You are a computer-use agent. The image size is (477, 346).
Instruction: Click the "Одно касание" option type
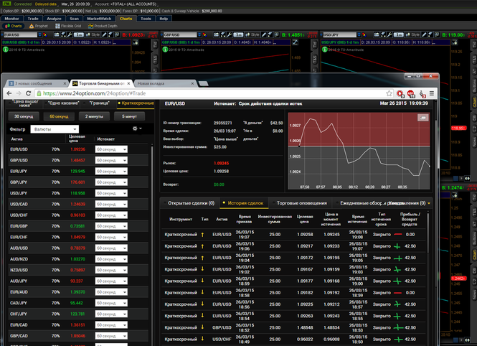[x=64, y=103]
